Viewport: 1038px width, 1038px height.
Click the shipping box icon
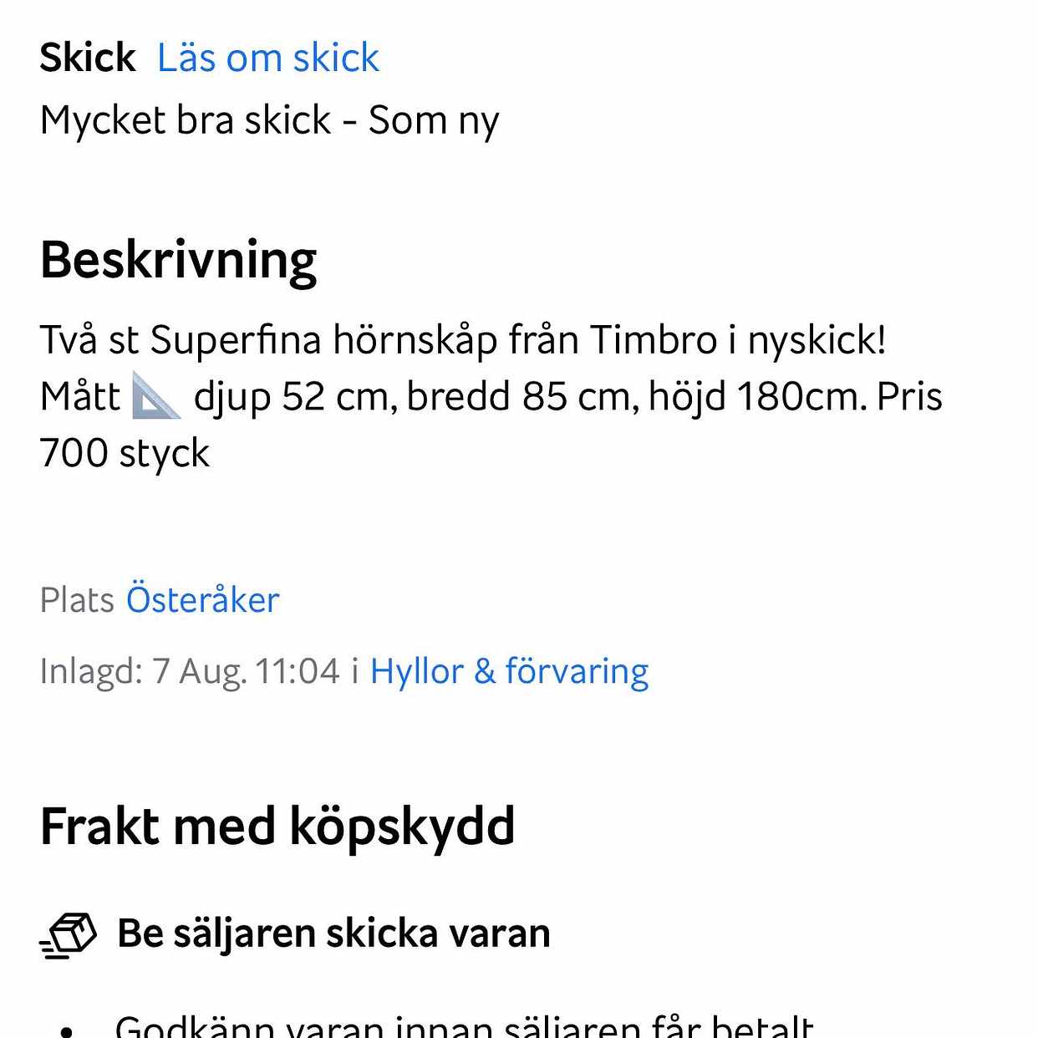[x=69, y=934]
